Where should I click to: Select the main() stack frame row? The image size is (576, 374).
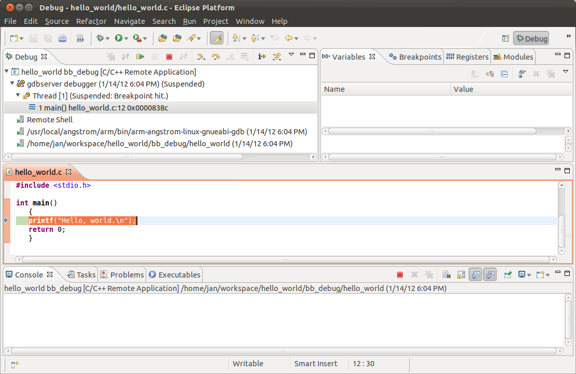click(x=161, y=108)
